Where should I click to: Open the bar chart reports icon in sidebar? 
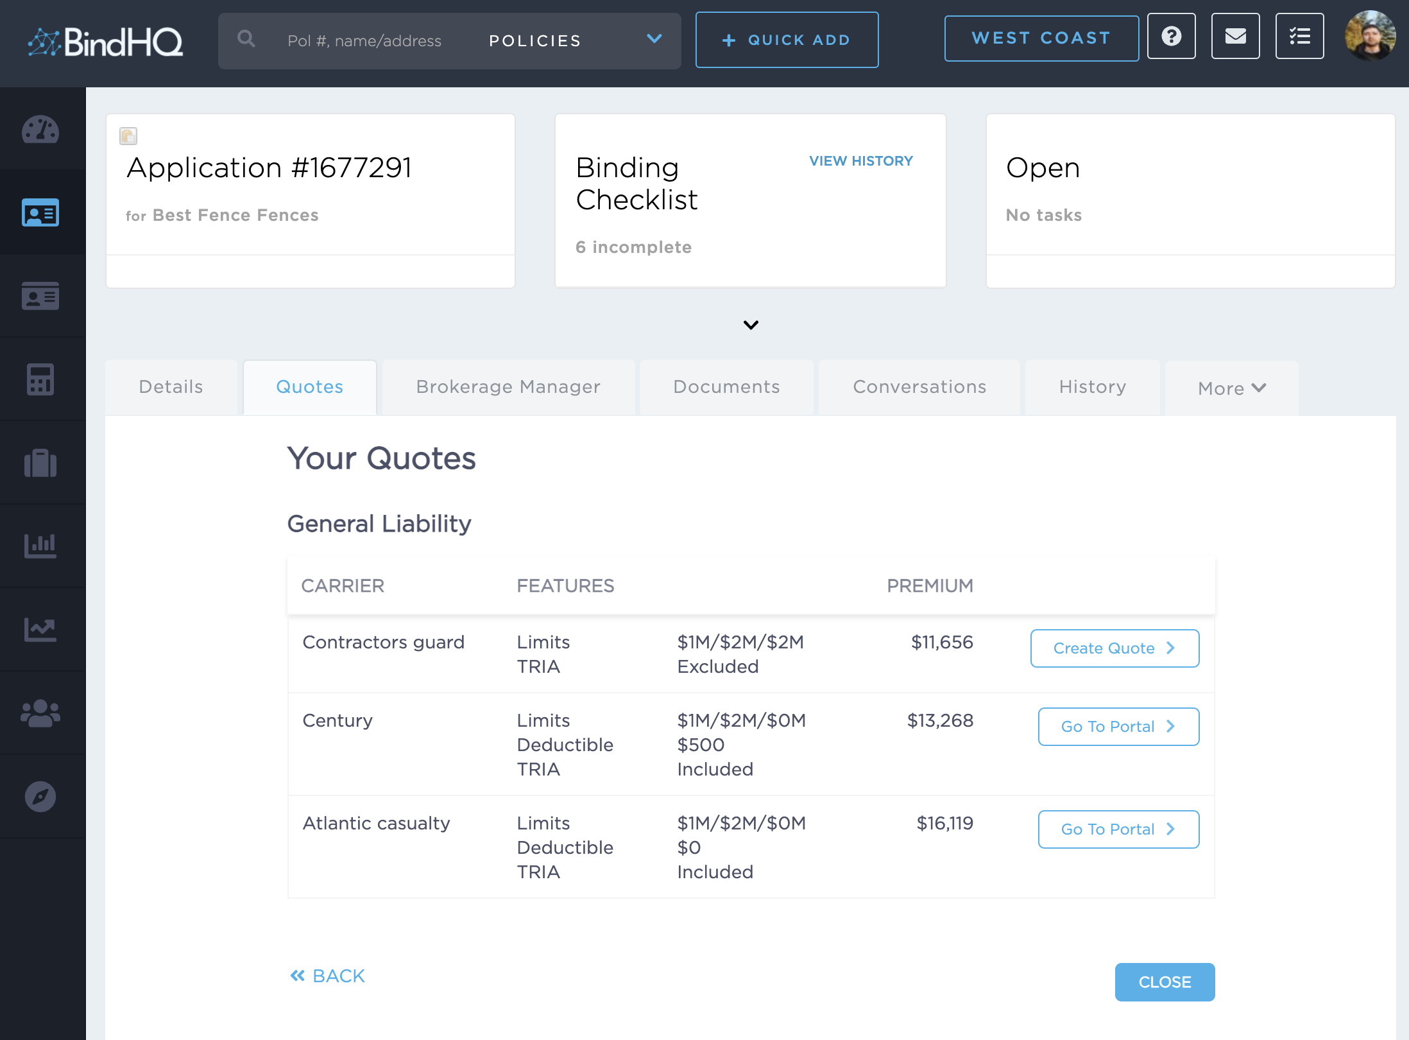point(40,546)
